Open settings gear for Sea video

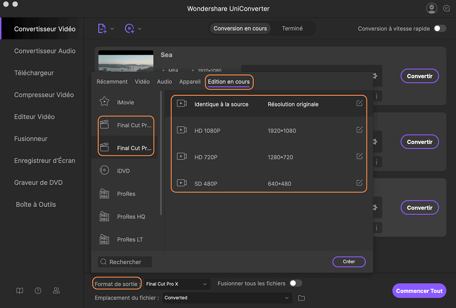[375, 76]
